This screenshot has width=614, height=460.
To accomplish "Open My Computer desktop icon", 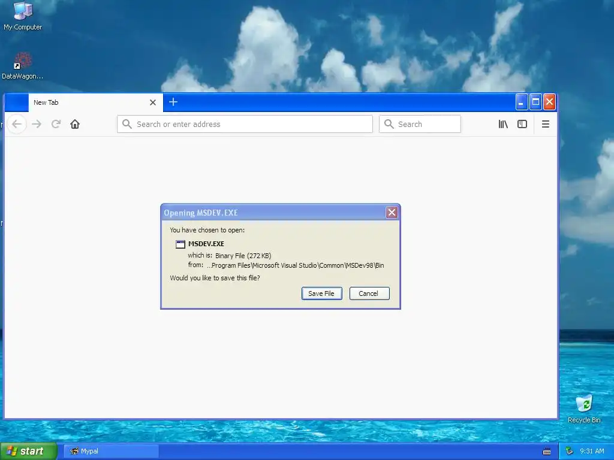I will click(x=23, y=16).
